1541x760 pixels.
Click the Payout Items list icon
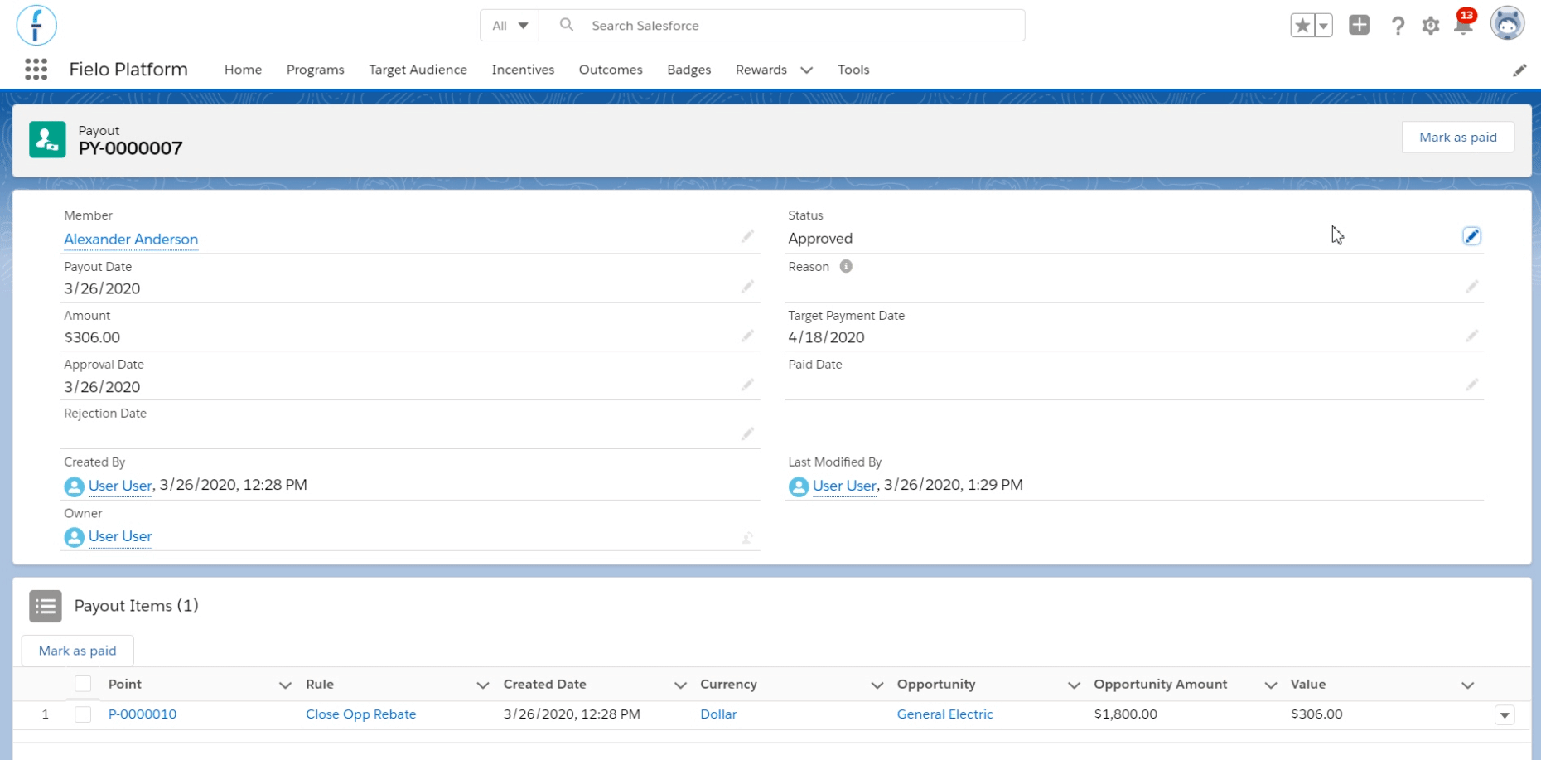coord(46,606)
